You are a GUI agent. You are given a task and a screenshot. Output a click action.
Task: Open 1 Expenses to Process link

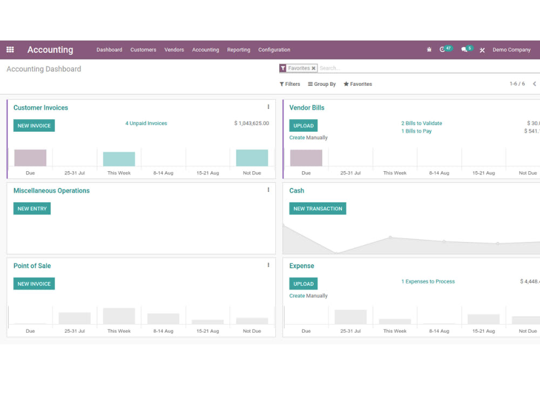(428, 281)
